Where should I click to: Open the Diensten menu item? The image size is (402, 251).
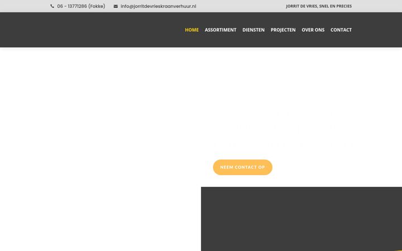click(253, 30)
